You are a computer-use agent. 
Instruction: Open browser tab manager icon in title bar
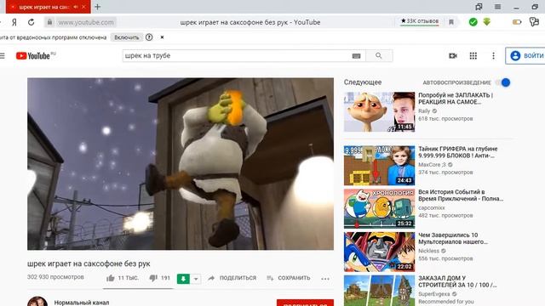click(479, 7)
